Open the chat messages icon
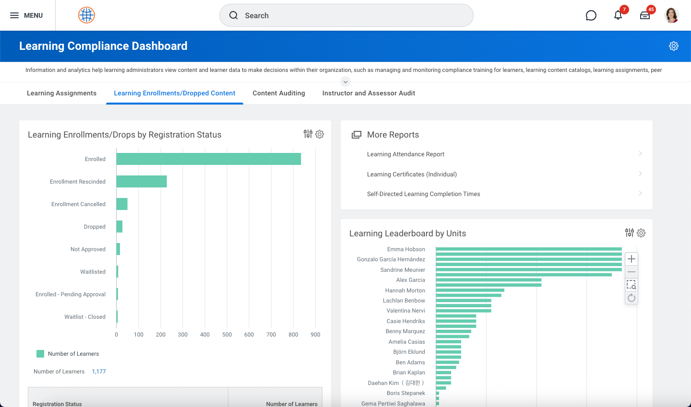 (591, 15)
